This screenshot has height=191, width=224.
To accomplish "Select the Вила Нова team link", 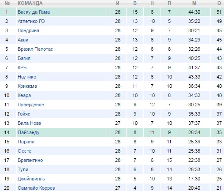I will [29, 123].
